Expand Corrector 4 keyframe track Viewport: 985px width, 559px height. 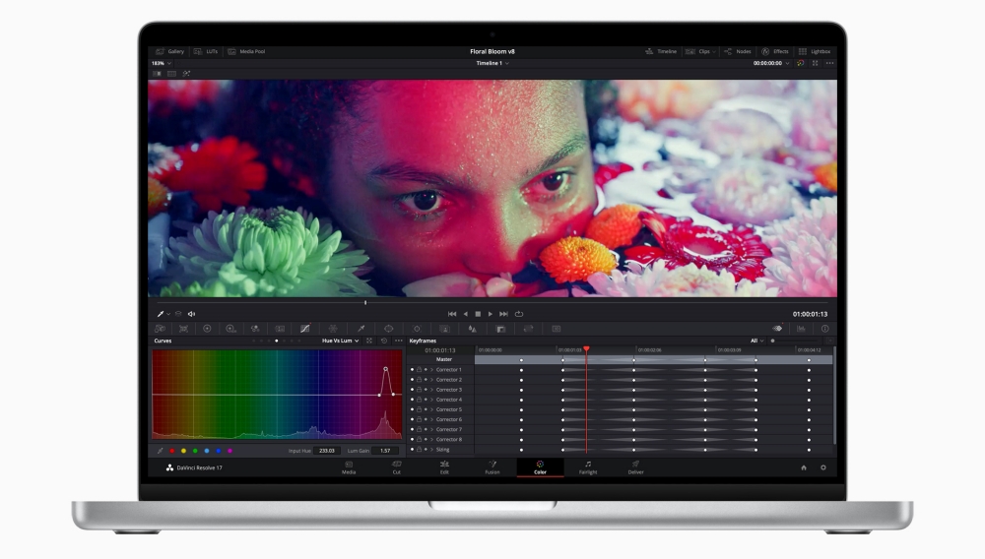(x=431, y=400)
